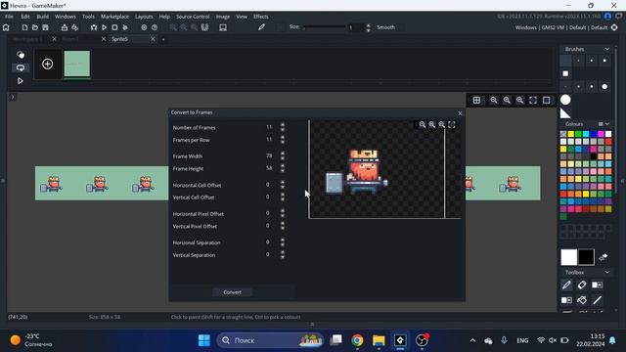Select the Line tool in the Toolbox

[598, 300]
